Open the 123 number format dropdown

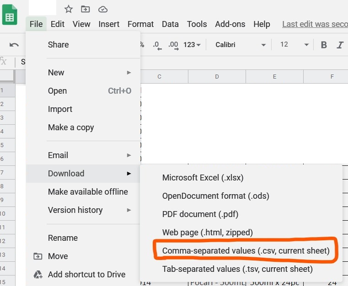192,45
